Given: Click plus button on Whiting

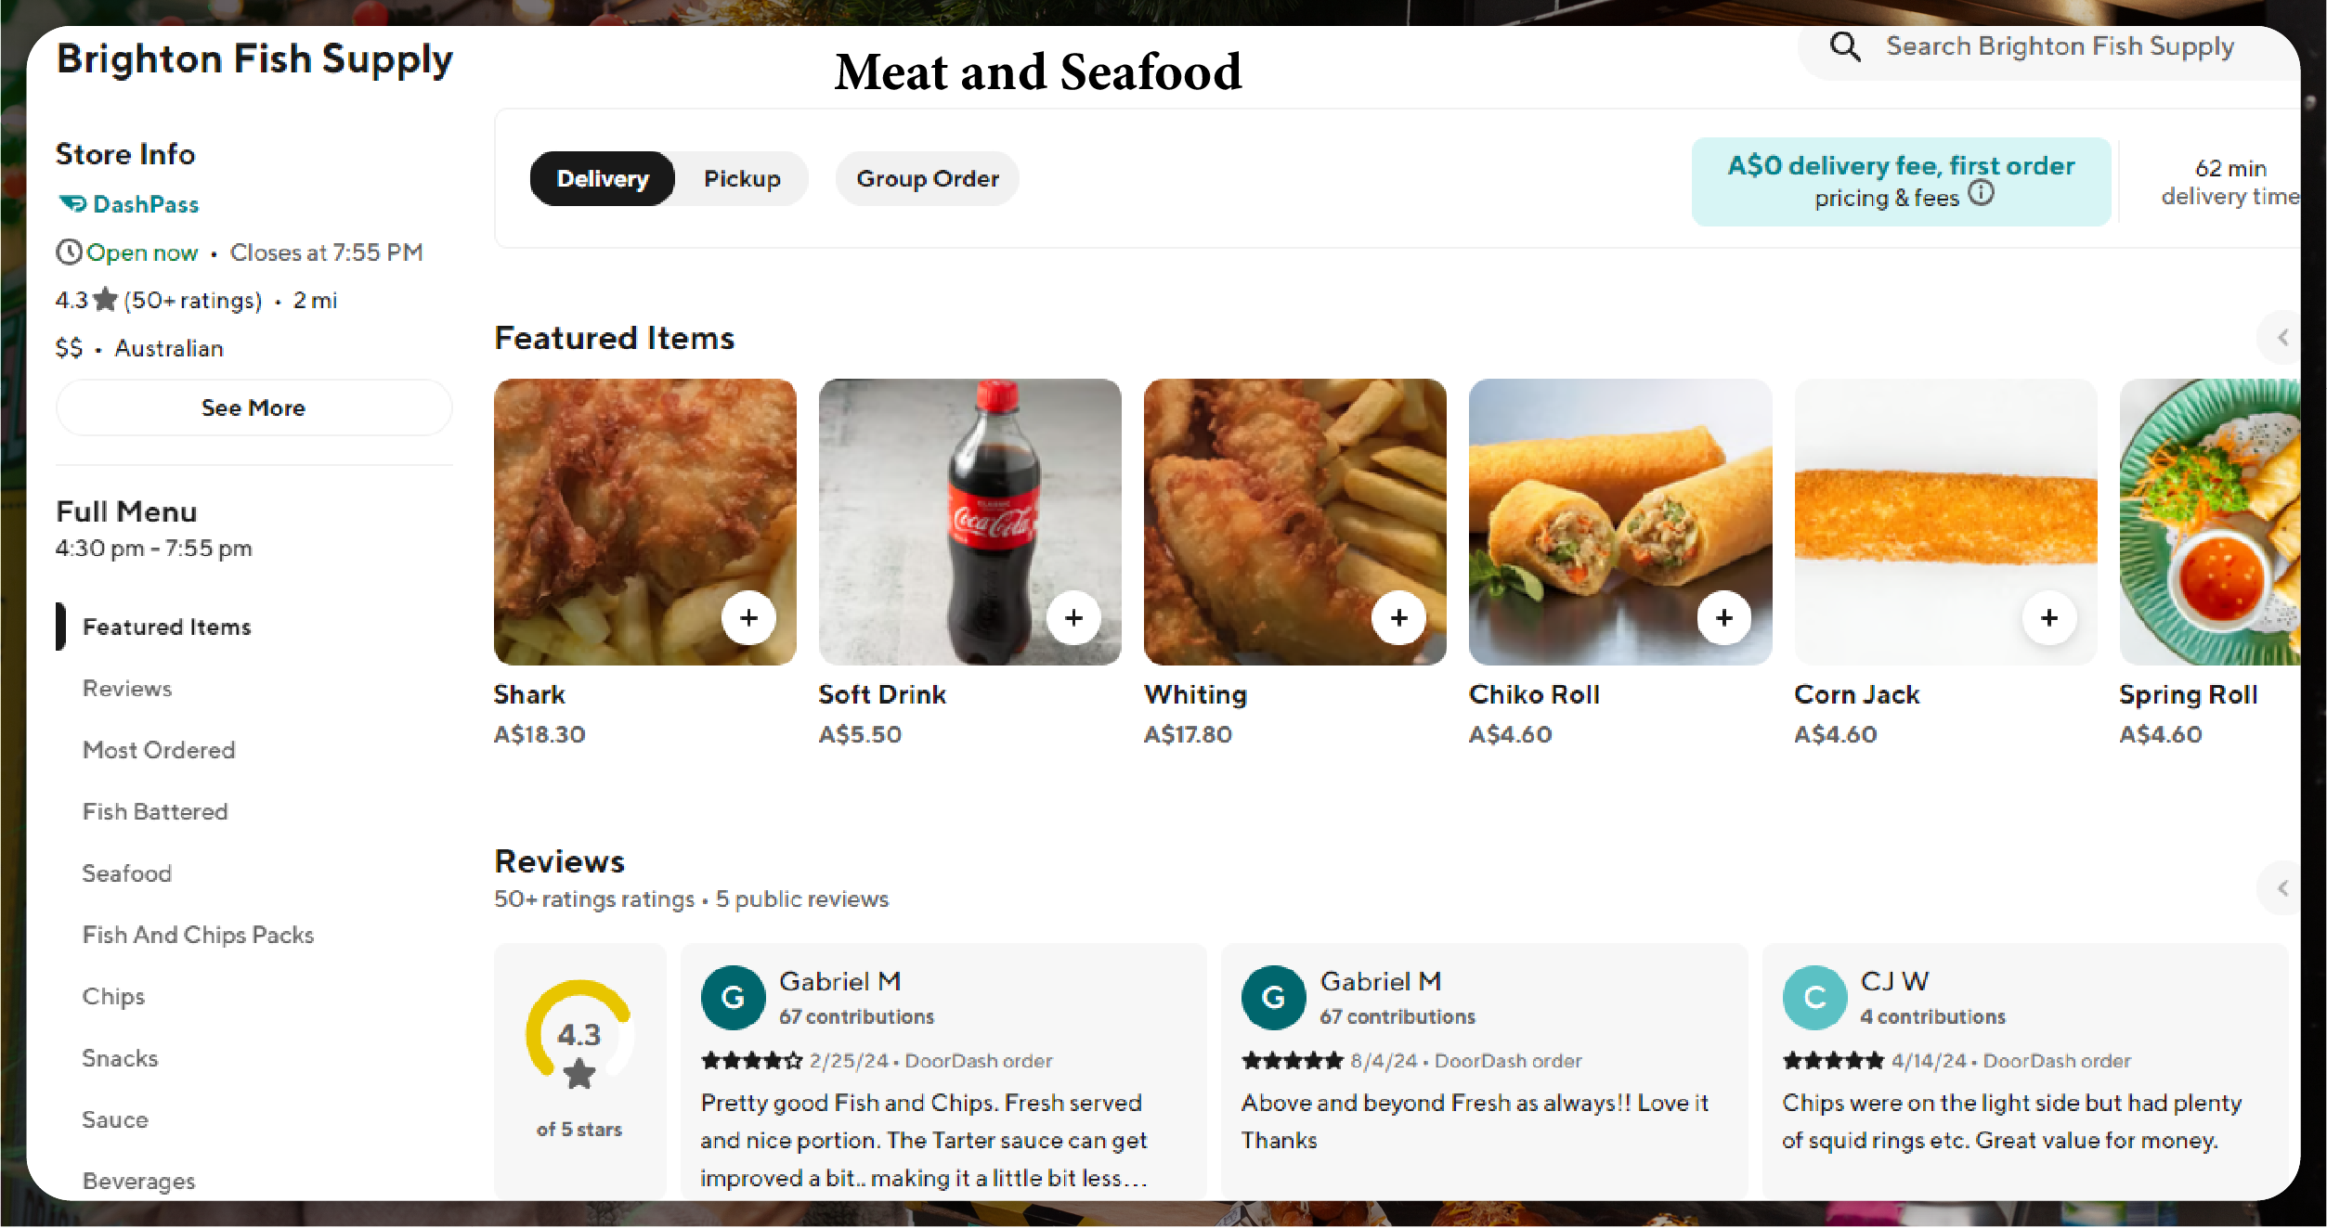Looking at the screenshot, I should click(x=1398, y=617).
